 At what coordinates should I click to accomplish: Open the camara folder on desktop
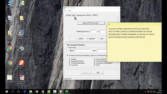pos(22,19)
